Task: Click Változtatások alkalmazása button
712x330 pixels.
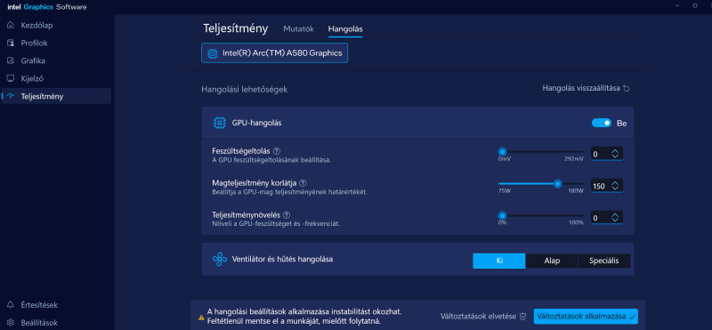Action: [x=586, y=317]
